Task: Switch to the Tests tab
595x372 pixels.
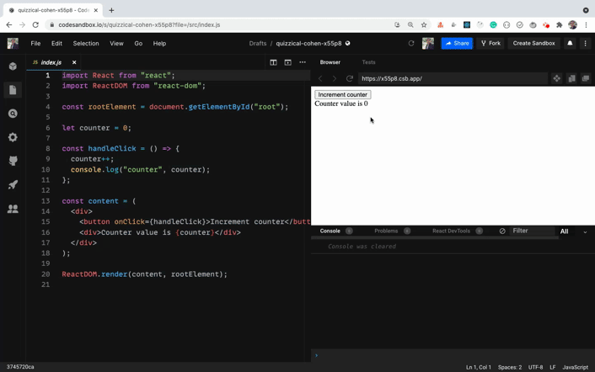Action: pos(368,62)
